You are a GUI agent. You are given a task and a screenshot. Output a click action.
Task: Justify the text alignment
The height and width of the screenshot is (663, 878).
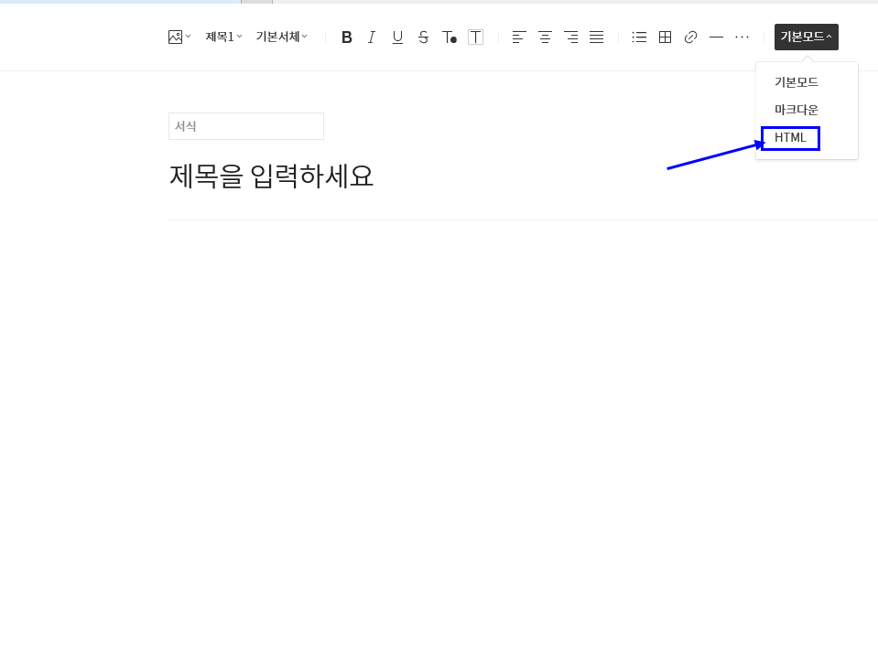coord(596,37)
